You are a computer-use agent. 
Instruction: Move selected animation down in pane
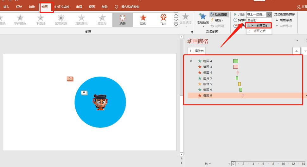pos(305,51)
